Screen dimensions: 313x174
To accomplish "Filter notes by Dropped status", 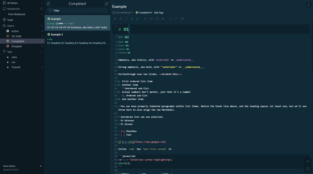I will pyautogui.click(x=22, y=46).
